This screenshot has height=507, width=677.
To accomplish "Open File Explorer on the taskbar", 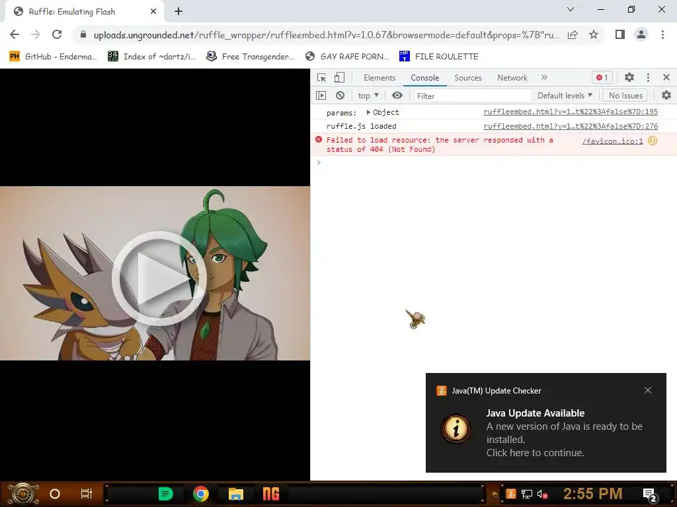I will click(236, 494).
